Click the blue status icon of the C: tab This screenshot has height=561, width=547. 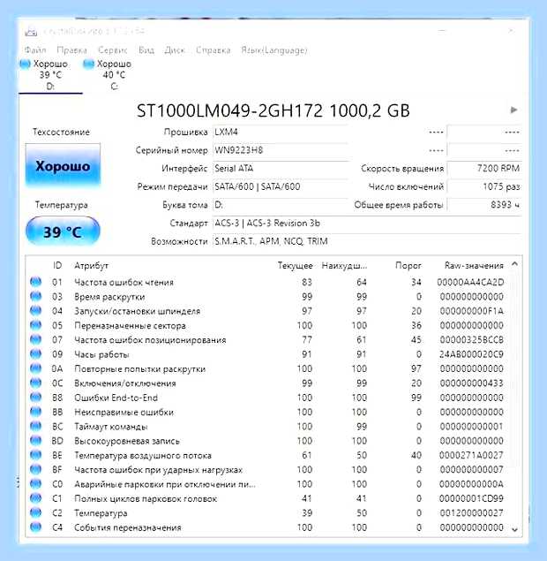click(88, 64)
